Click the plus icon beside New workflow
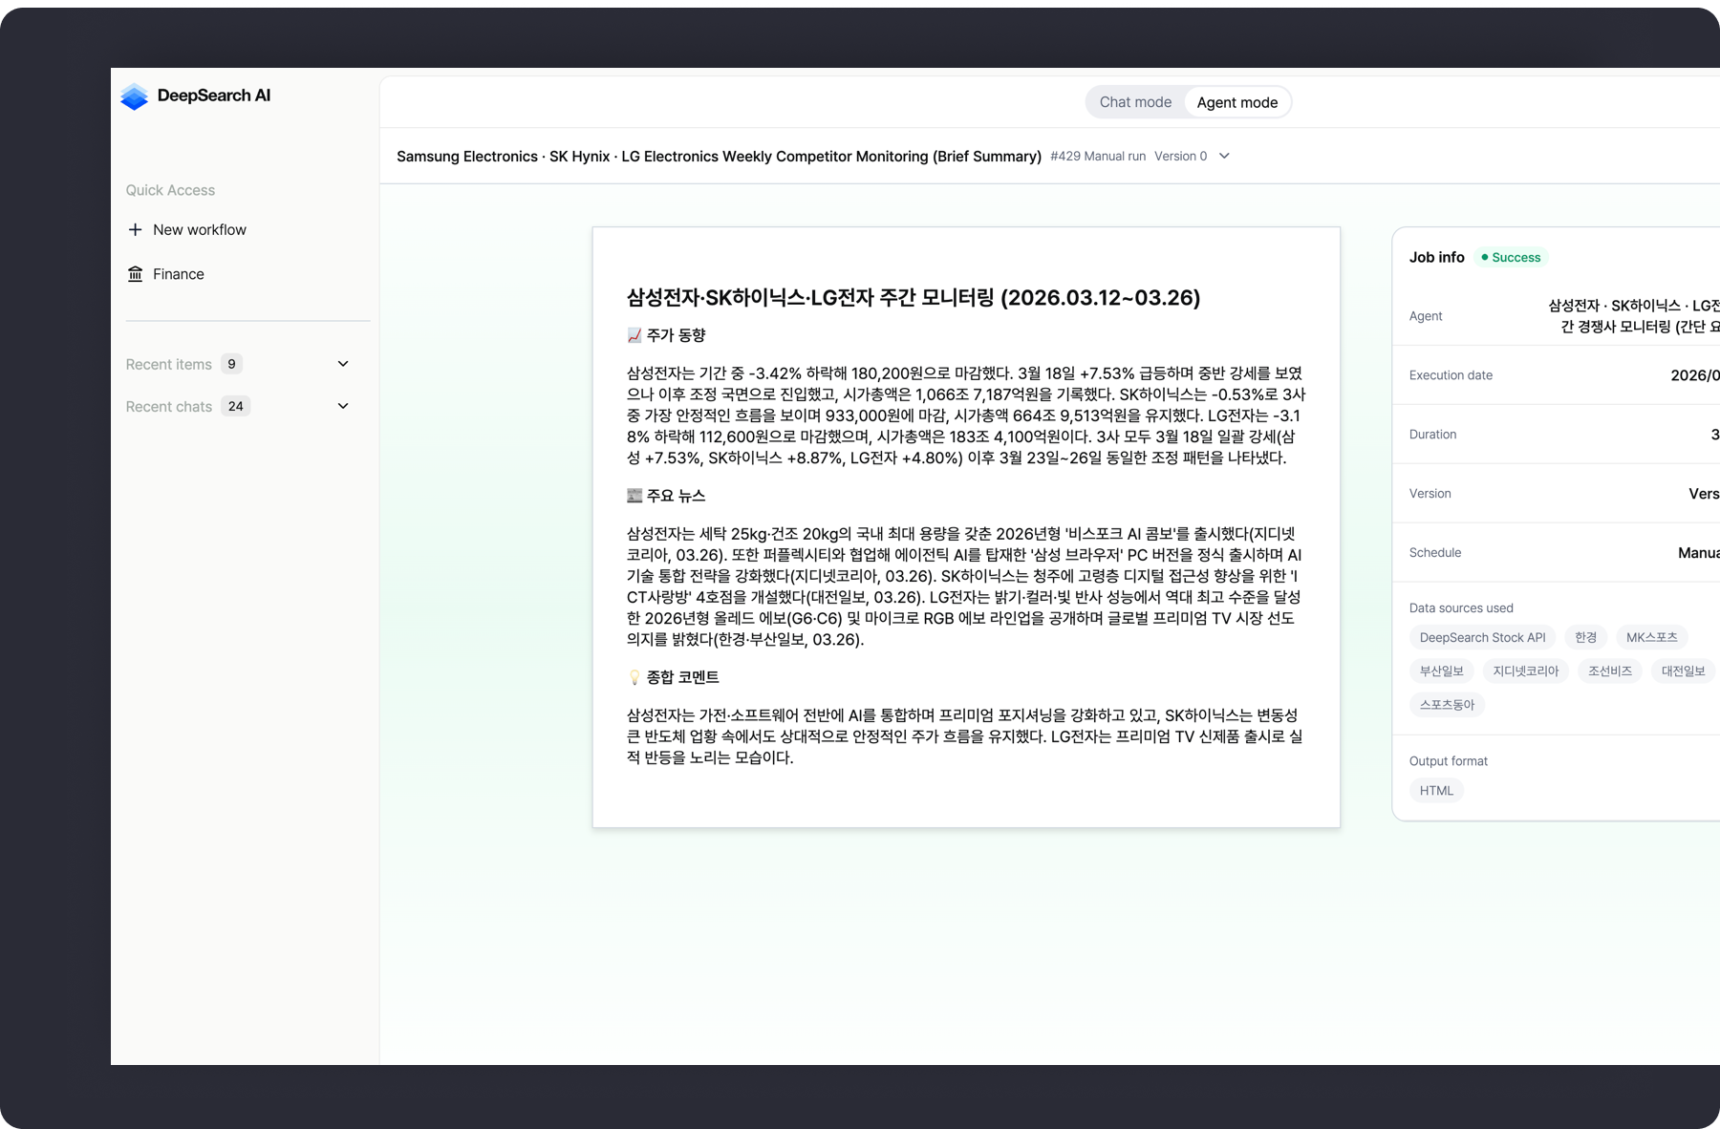Screen dimensions: 1720x1129 point(135,230)
